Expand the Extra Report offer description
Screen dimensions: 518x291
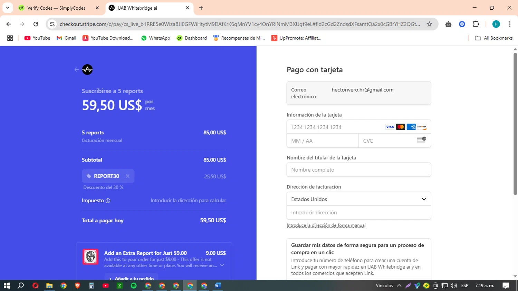(222, 265)
